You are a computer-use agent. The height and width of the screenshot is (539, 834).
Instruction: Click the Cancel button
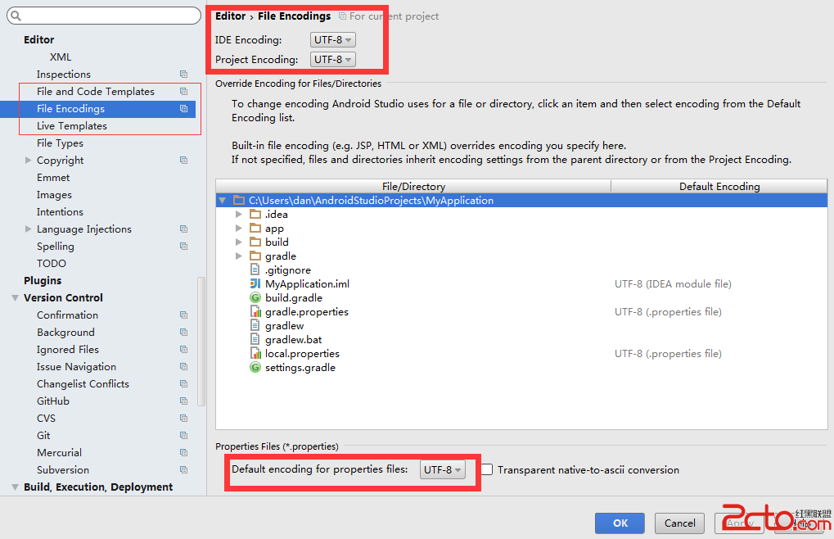(x=679, y=523)
